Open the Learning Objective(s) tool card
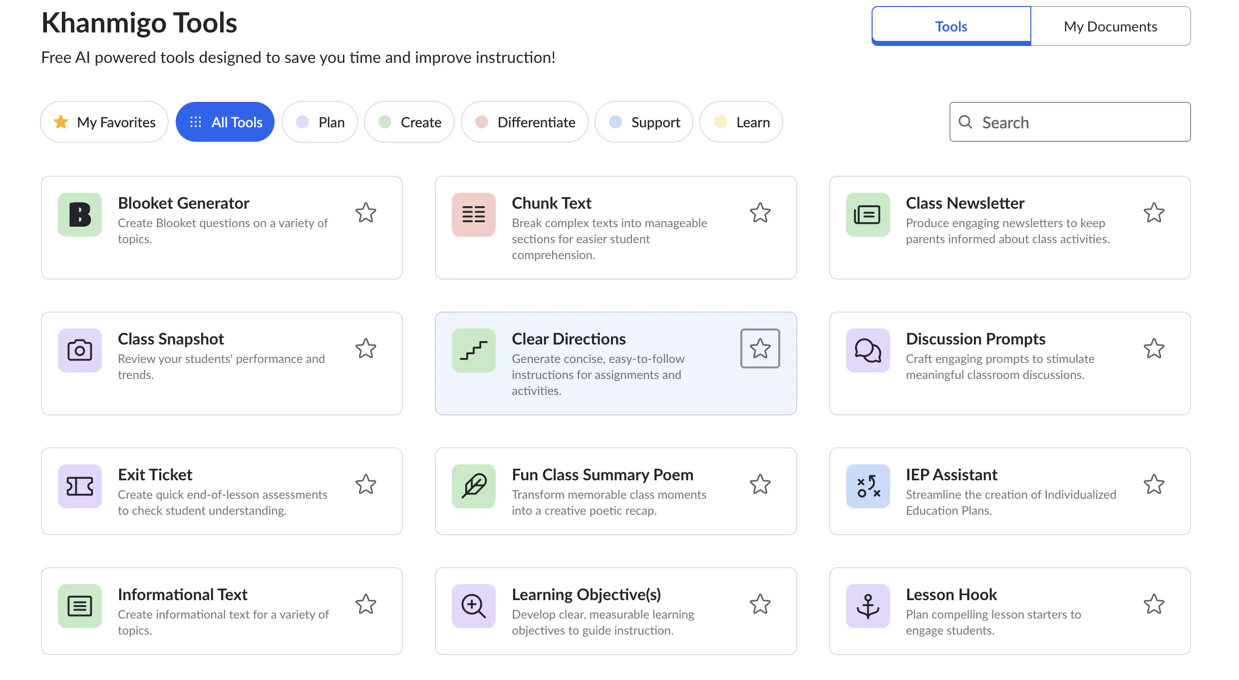Screen dimensions: 1239x680 point(616,611)
